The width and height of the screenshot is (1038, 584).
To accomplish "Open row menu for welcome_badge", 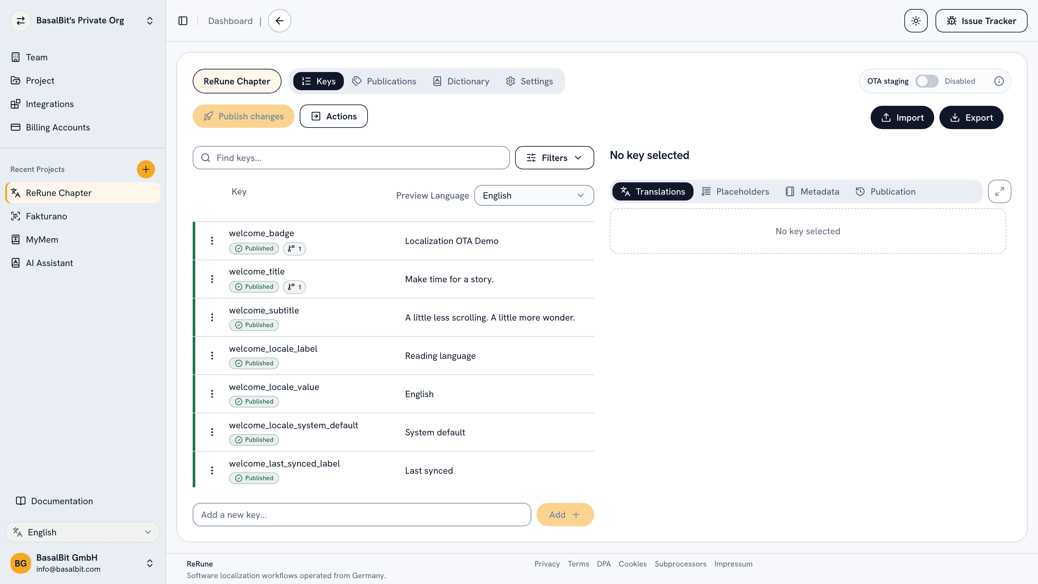I will tap(212, 241).
